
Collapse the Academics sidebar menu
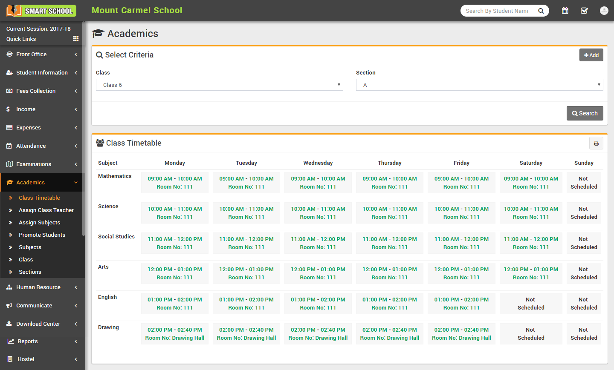pyautogui.click(x=42, y=183)
